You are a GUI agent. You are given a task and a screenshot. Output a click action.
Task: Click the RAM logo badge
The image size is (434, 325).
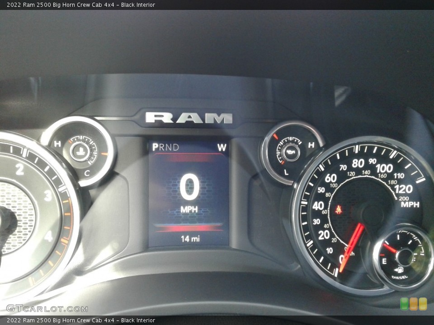coord(189,118)
